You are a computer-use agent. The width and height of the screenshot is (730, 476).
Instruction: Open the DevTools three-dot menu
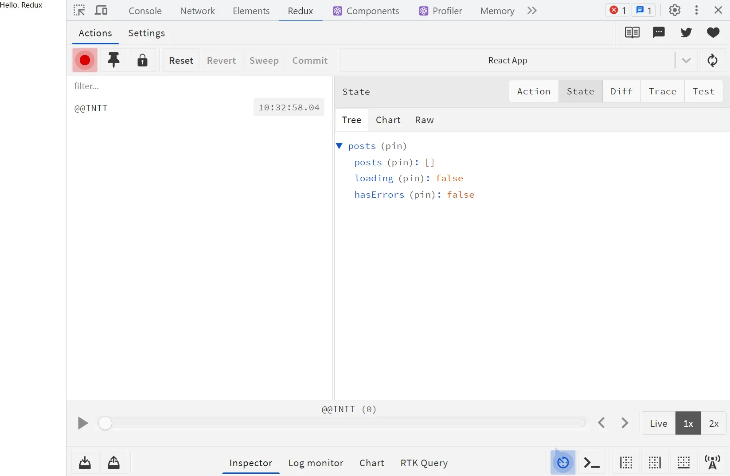click(696, 10)
